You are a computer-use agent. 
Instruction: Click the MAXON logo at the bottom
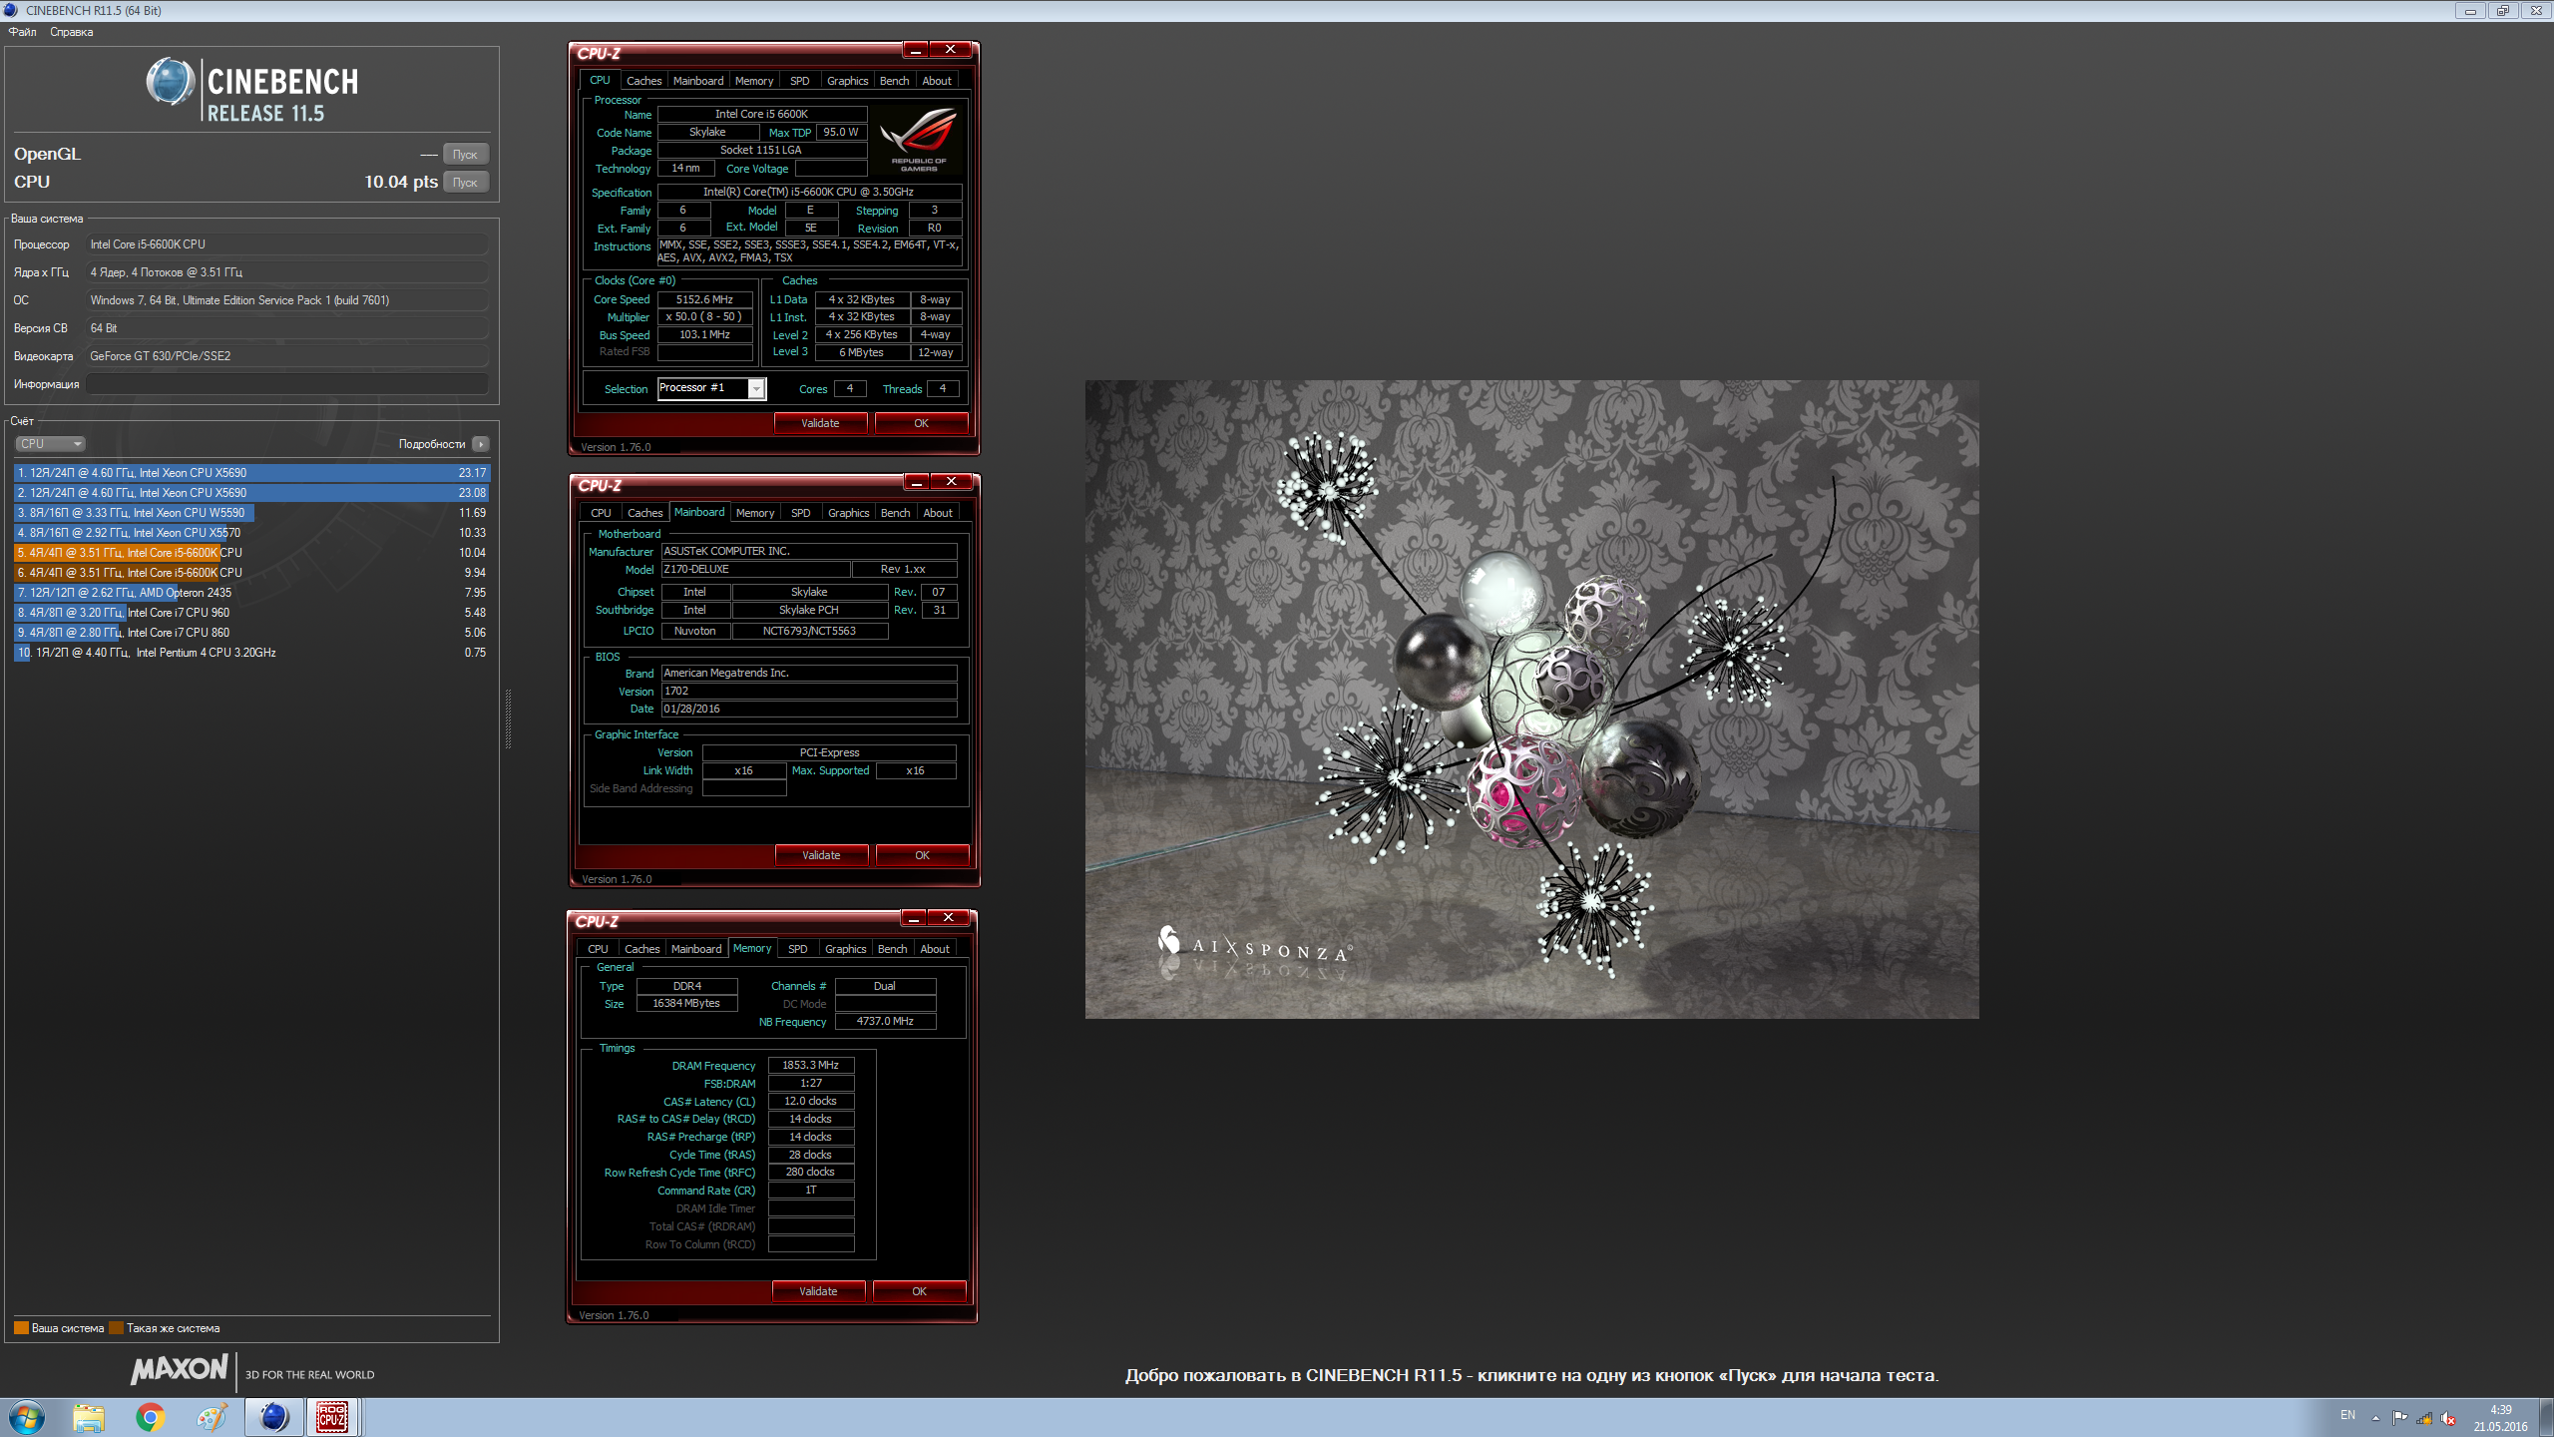coord(180,1369)
